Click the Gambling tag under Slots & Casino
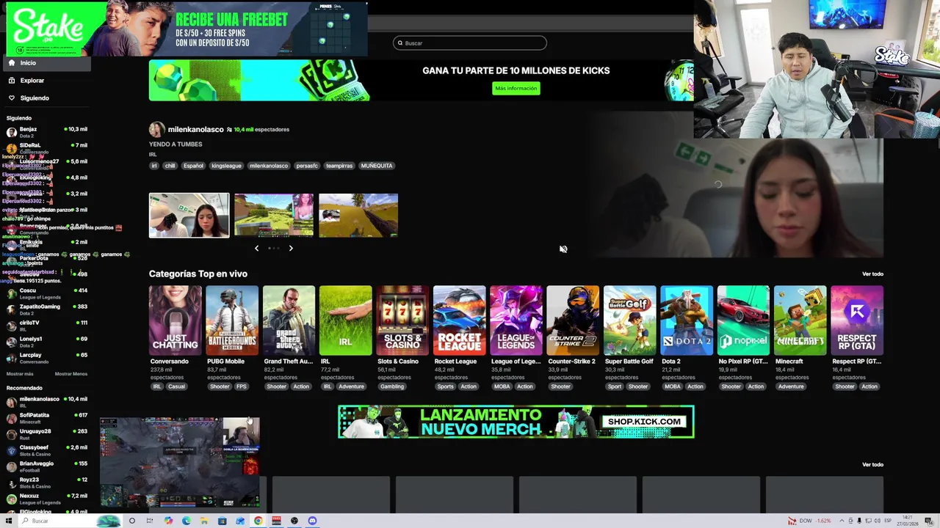This screenshot has height=528, width=940. (x=392, y=386)
